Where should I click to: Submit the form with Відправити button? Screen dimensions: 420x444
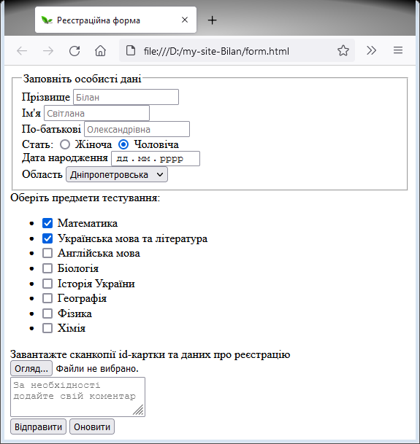click(x=38, y=427)
